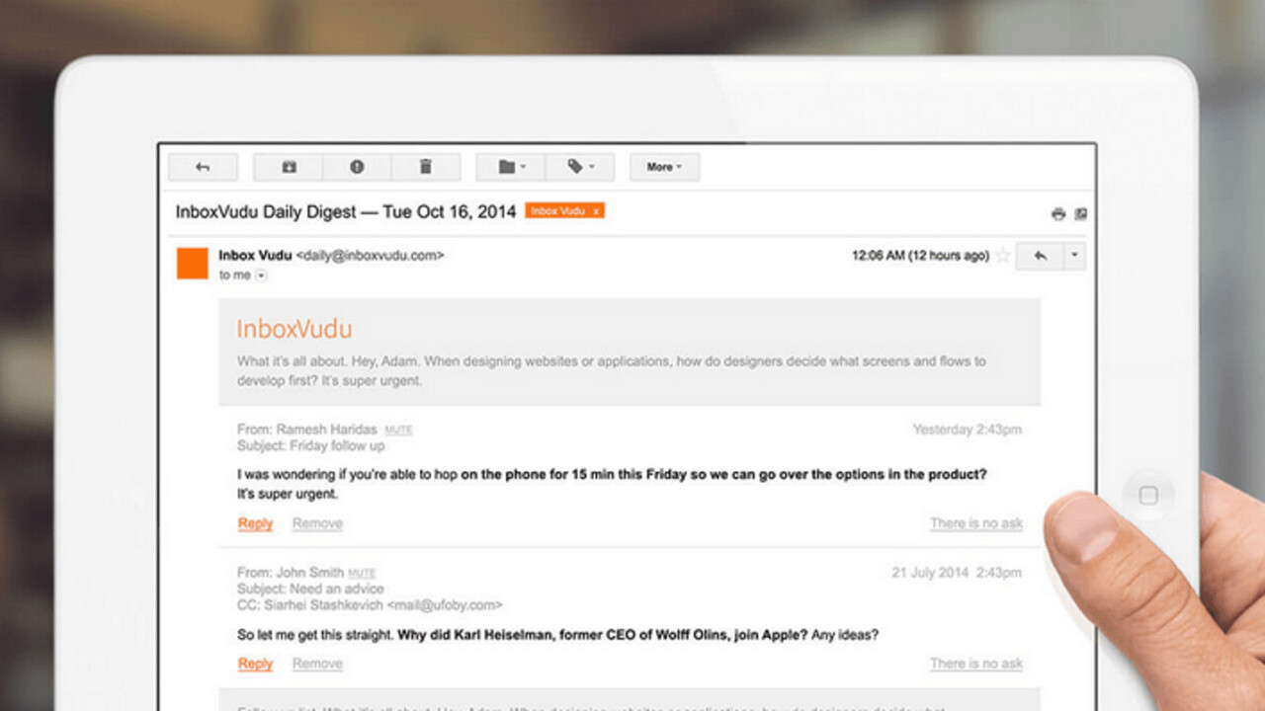The height and width of the screenshot is (711, 1265).
Task: Click the '21 July 2014 2:43pm' timestamp
Action: (x=957, y=573)
